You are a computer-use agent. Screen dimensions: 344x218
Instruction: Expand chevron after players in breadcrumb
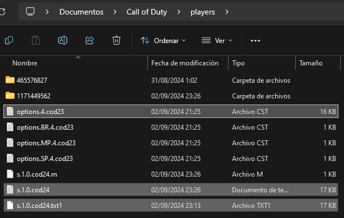point(227,12)
